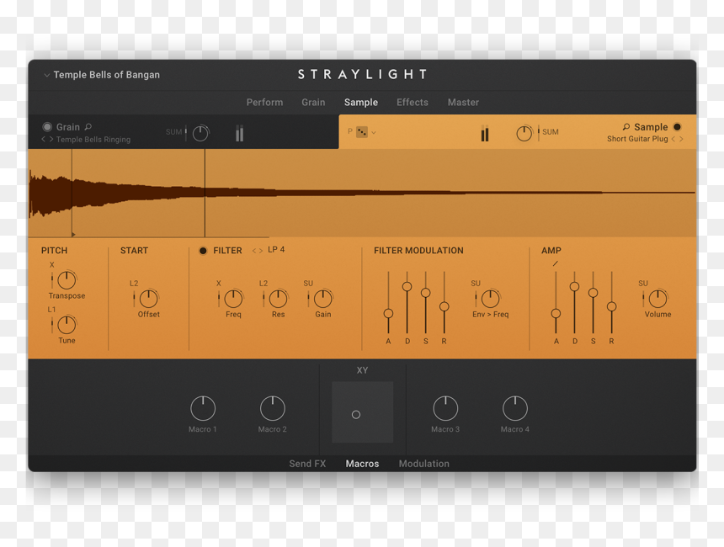Image resolution: width=724 pixels, height=547 pixels.
Task: Click the Macro 4 knob
Action: point(515,408)
